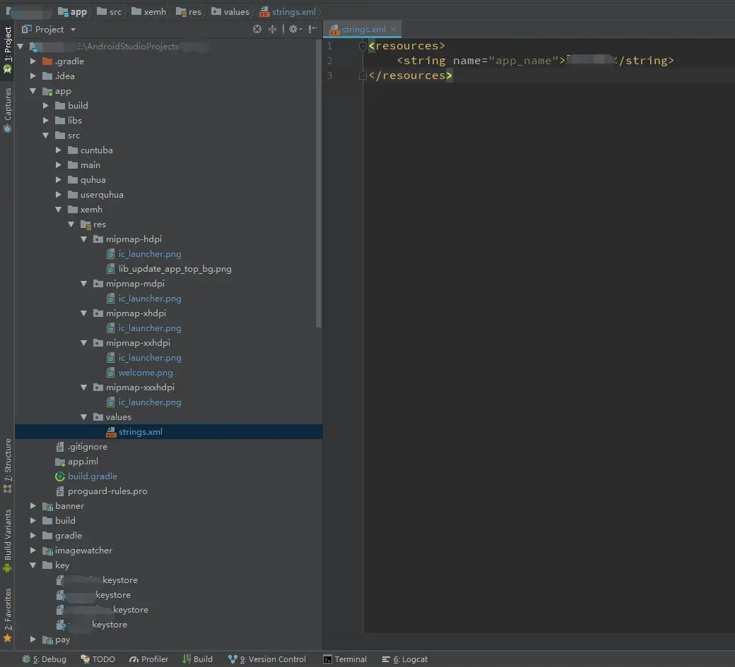Click the fold marker on resources line 1
This screenshot has width=735, height=667.
coord(363,46)
